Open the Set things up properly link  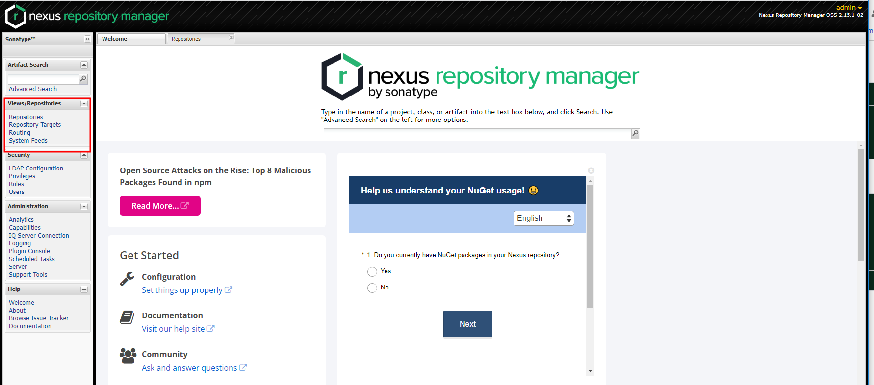point(187,290)
